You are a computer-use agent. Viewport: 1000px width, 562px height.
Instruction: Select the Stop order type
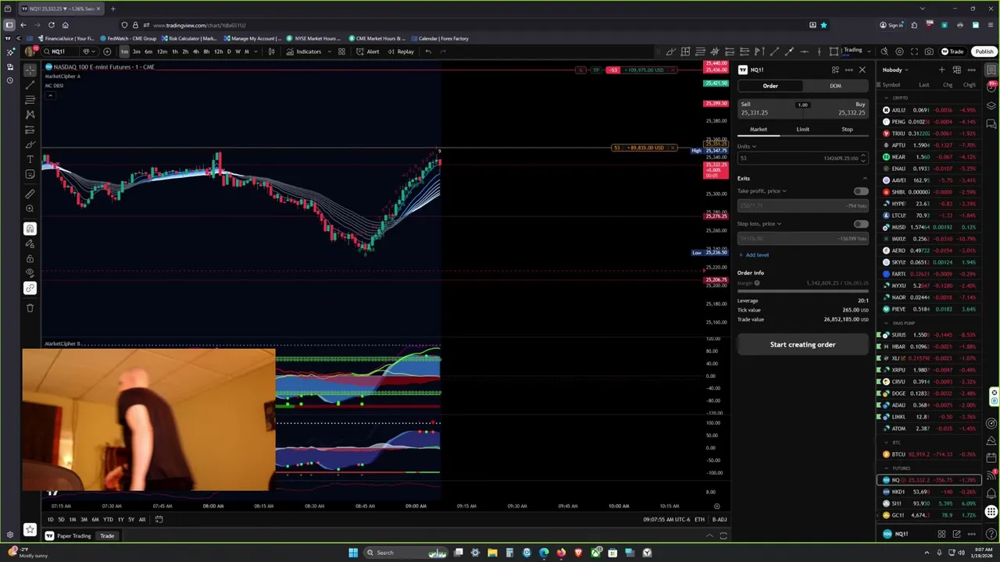click(x=847, y=130)
